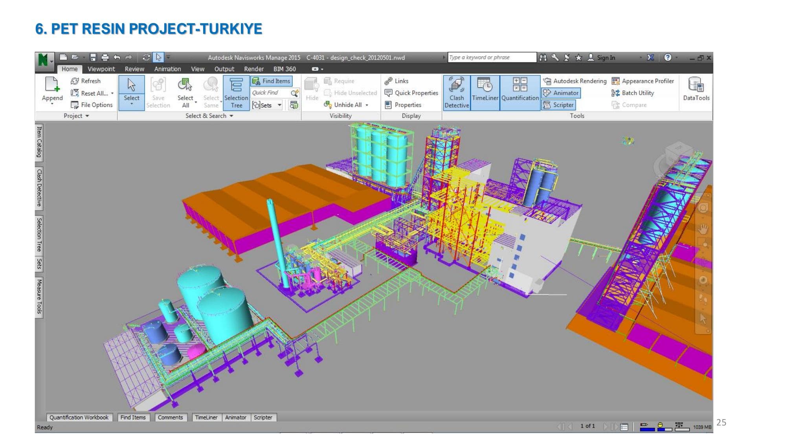Click the Save disk icon in quick access toolbar
Screen dimensions: 786x442
click(x=93, y=57)
